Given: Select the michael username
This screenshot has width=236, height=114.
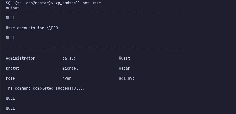Looking at the screenshot, I should 70,68.
